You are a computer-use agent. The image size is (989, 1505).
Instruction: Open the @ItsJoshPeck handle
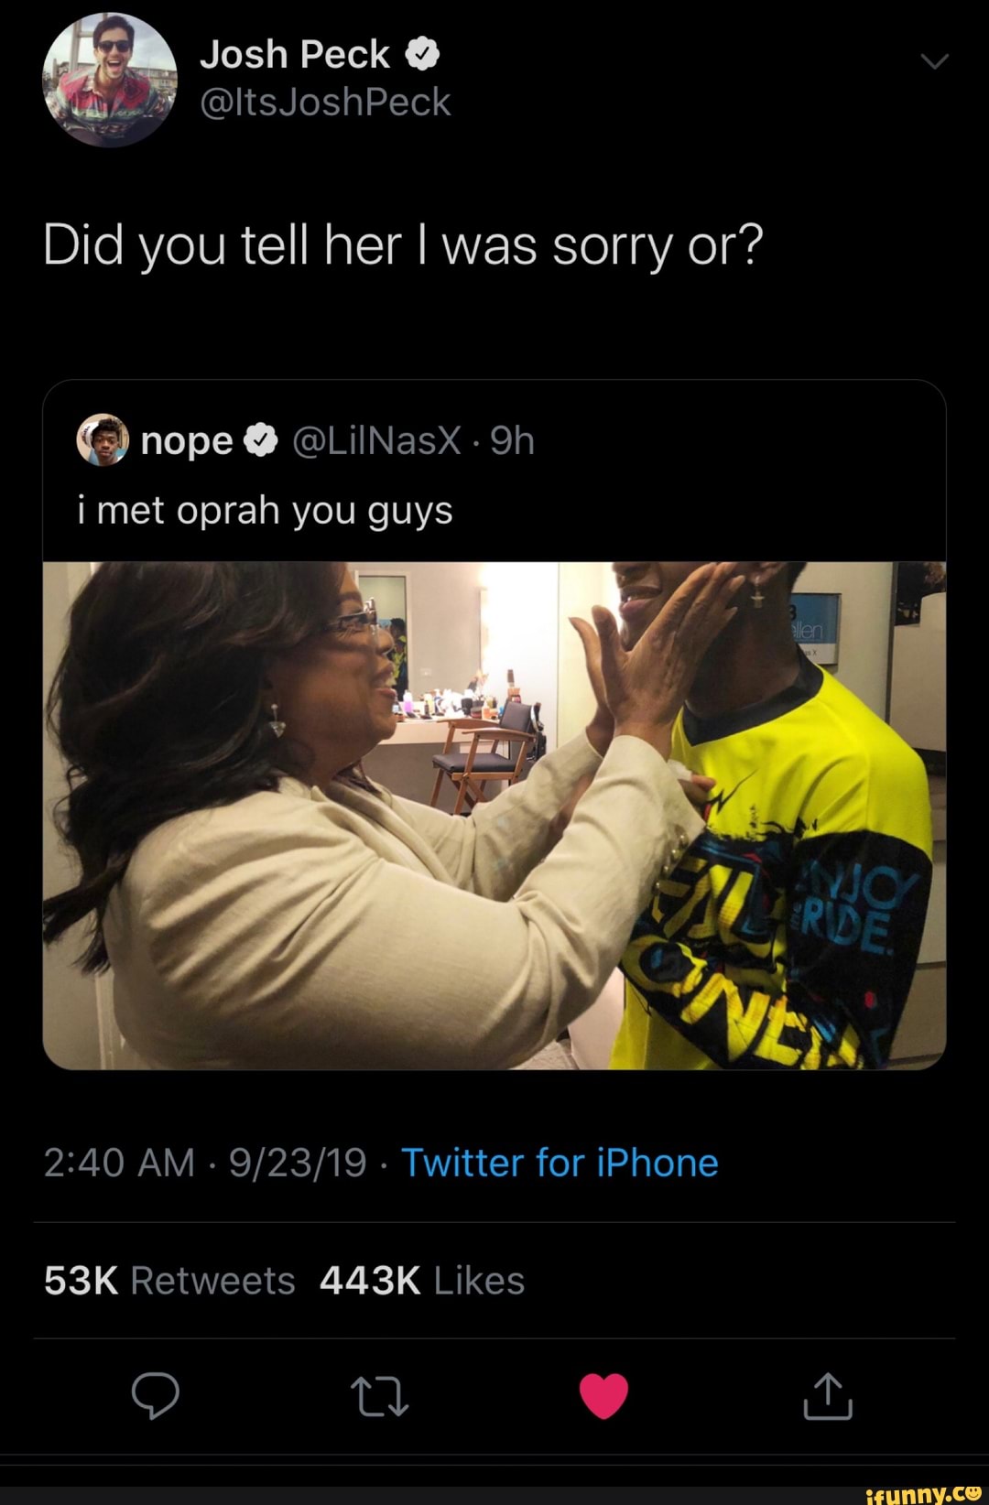pyautogui.click(x=325, y=103)
